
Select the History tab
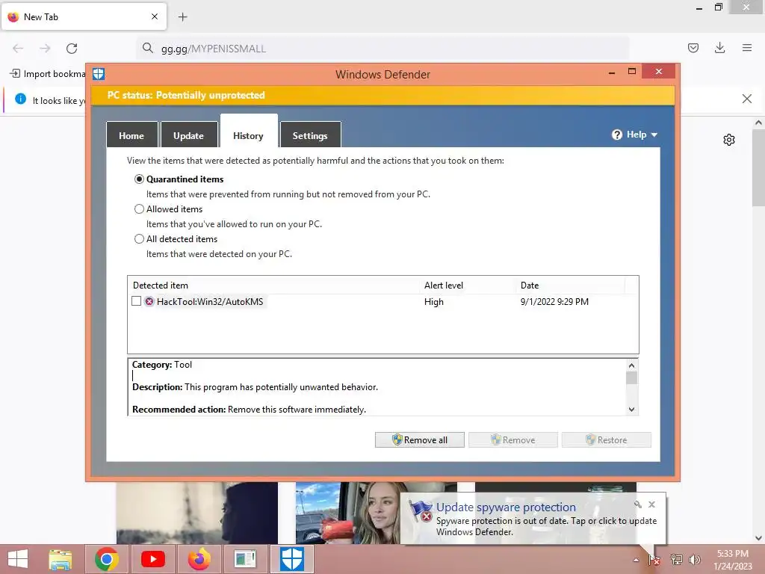point(248,132)
